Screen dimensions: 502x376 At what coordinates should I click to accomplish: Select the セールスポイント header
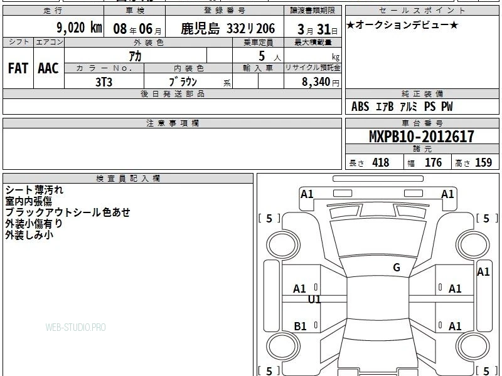click(x=422, y=11)
